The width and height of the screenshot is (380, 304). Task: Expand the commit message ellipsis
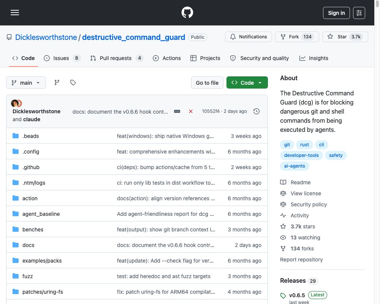177,111
